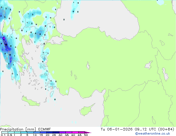This screenshot has height=136, width=176.
Task: Click the '09..12 UTC' time text
Action: pos(145,129)
